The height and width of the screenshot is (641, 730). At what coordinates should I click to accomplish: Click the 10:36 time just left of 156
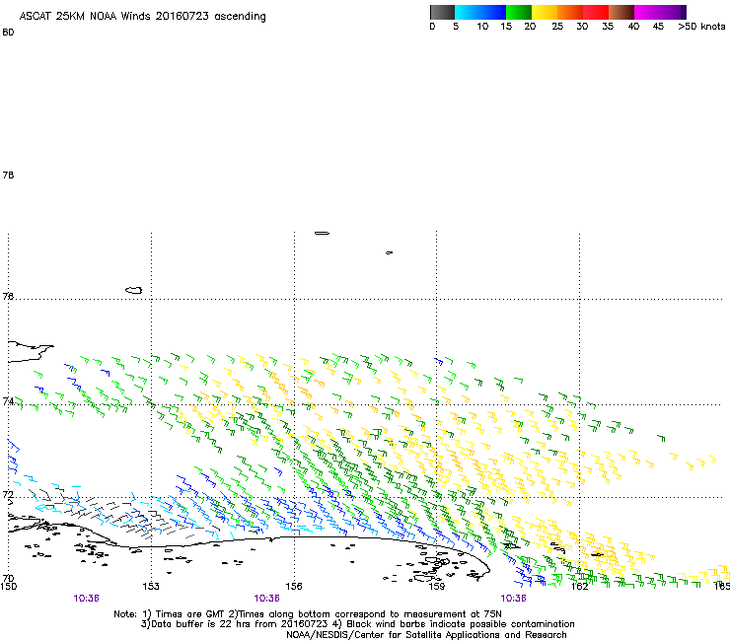[266, 599]
